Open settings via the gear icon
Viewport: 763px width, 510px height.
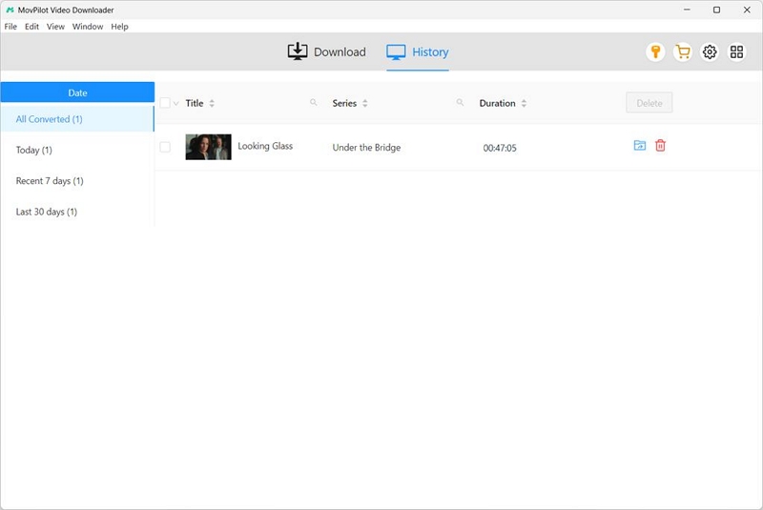tap(710, 52)
